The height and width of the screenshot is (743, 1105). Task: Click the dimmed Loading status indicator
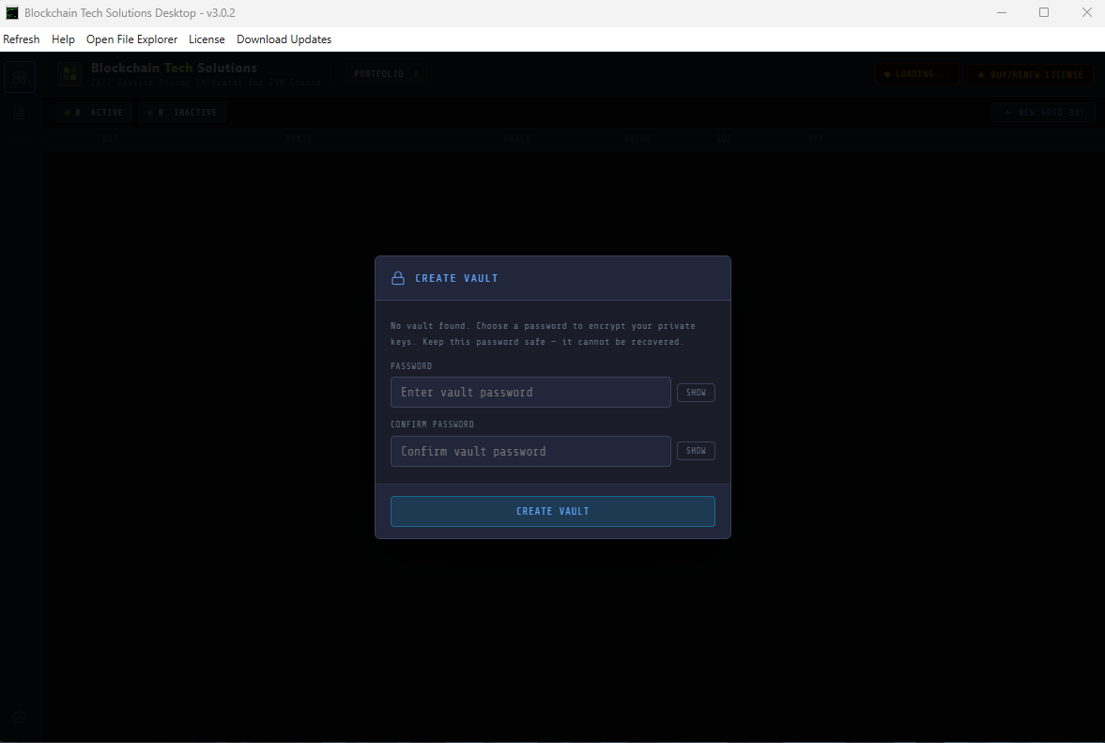[x=917, y=74]
